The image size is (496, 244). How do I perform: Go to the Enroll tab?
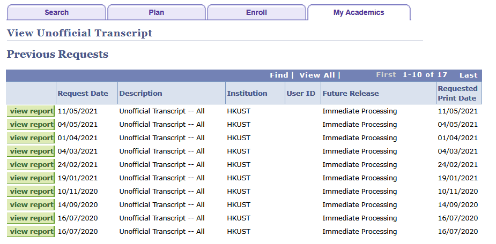[x=256, y=13]
